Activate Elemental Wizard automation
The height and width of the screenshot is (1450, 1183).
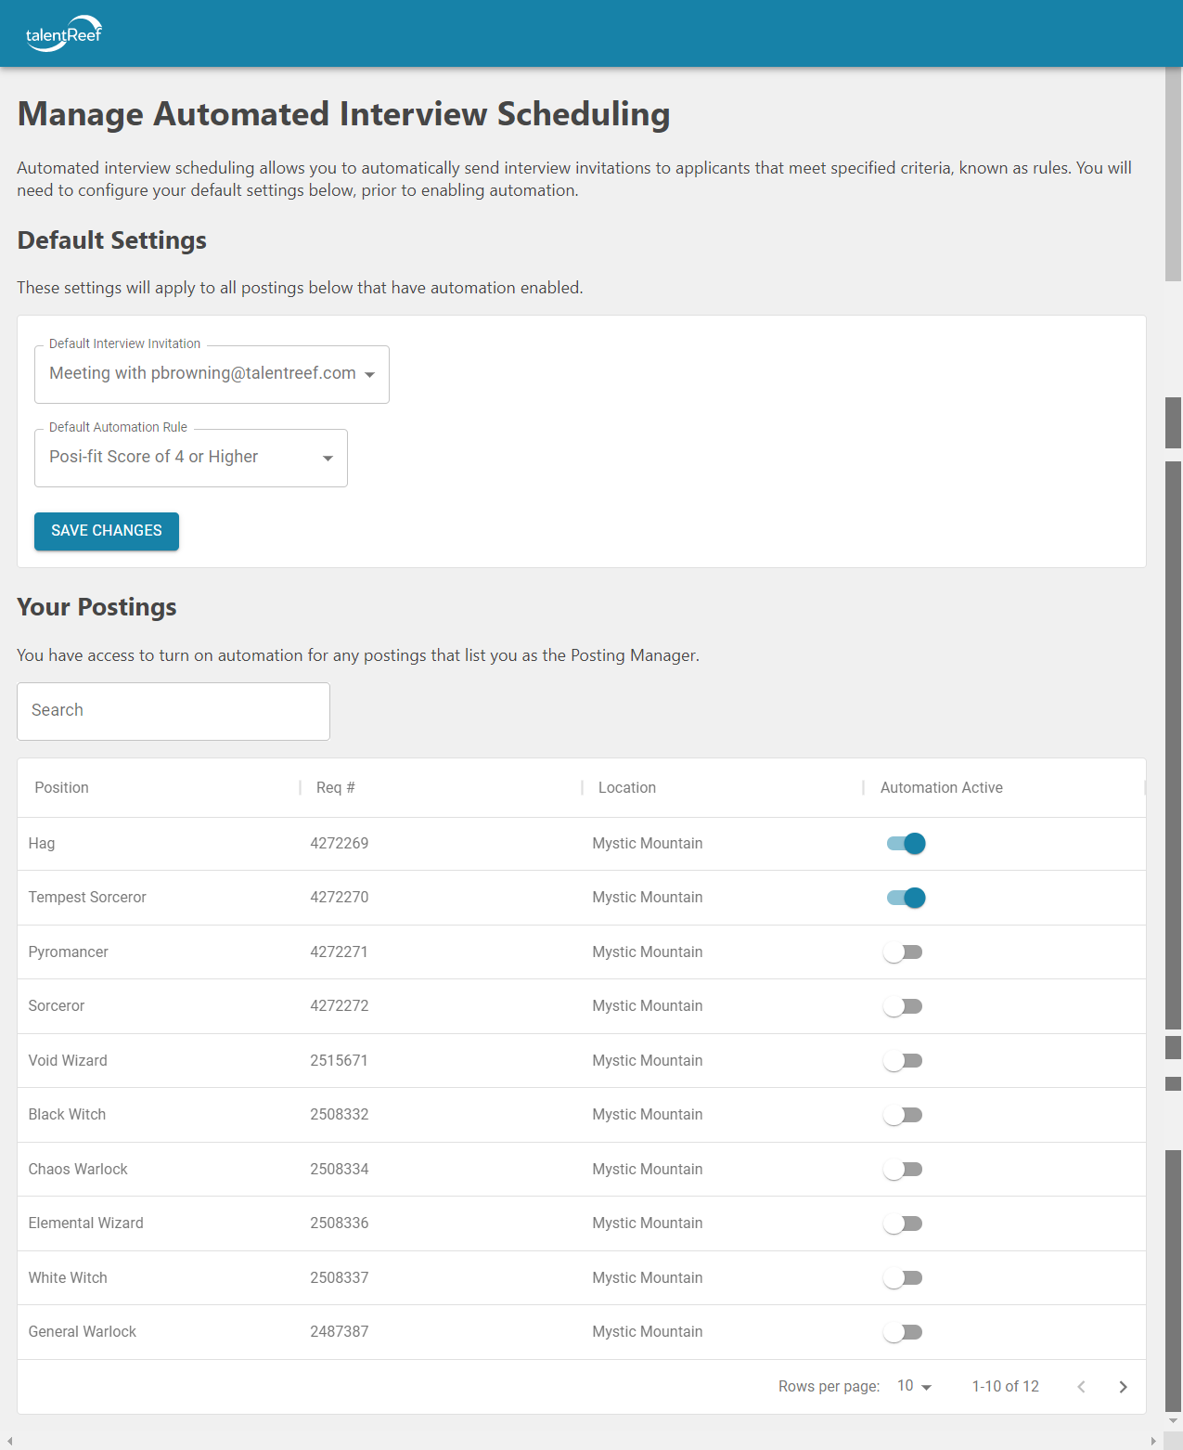[902, 1223]
